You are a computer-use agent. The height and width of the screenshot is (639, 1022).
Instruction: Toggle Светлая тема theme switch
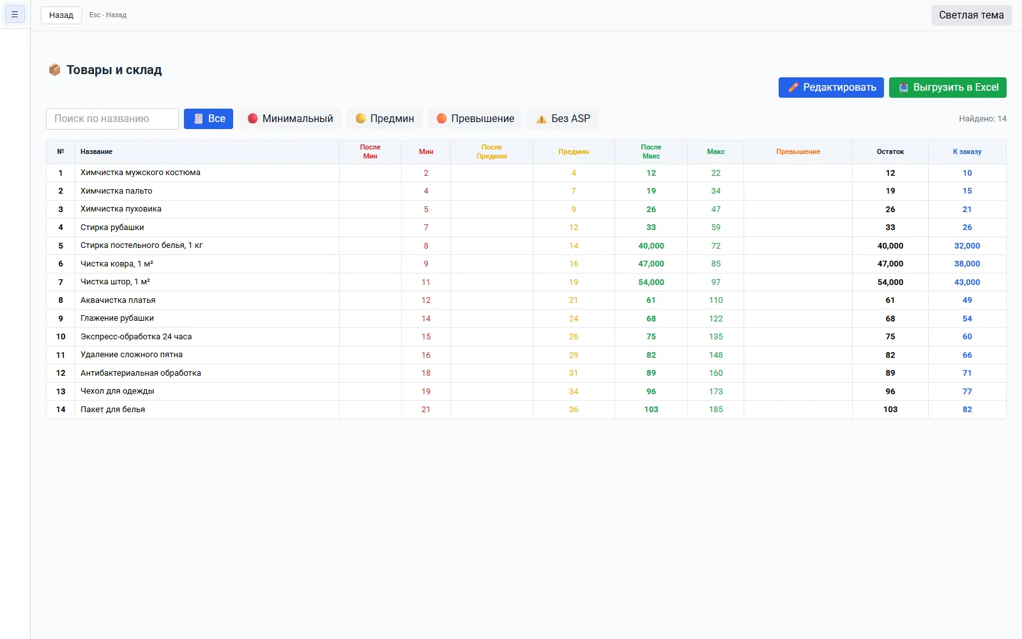coord(971,15)
